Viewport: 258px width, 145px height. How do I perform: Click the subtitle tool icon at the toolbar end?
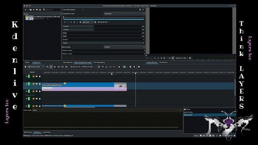[139, 67]
